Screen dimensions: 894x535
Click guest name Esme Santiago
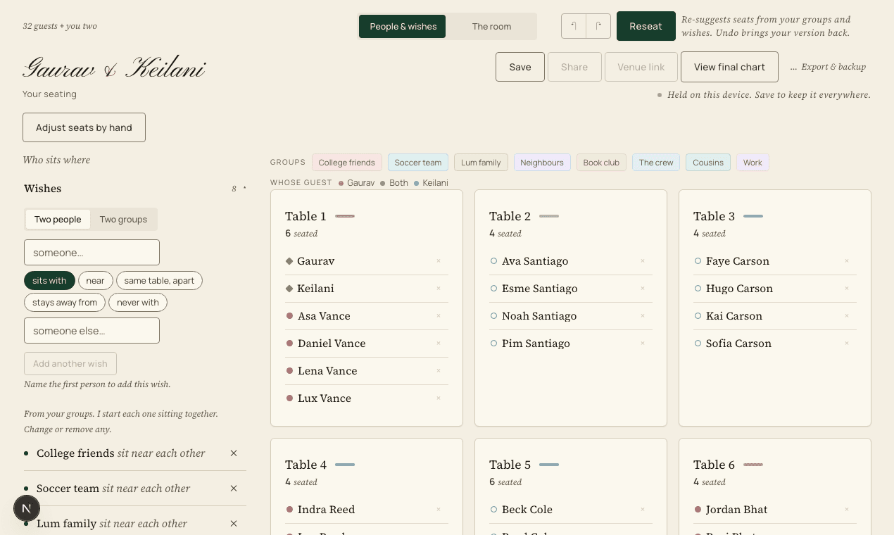pyautogui.click(x=540, y=289)
